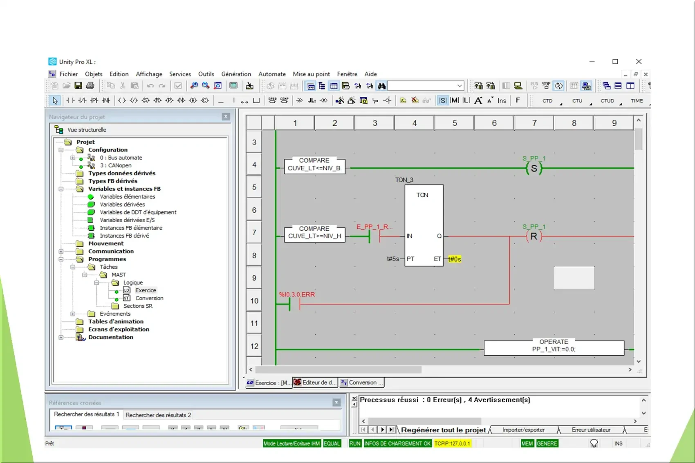Viewport: 695px width, 463px height.
Task: Collapse the Programmes tree node
Action: pyautogui.click(x=61, y=259)
